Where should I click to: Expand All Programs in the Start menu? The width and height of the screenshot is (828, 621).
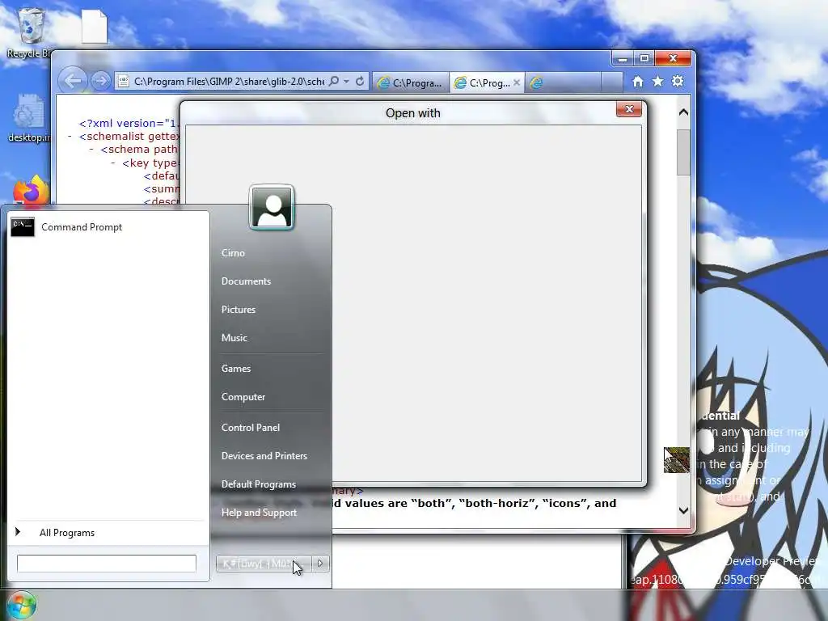108,532
